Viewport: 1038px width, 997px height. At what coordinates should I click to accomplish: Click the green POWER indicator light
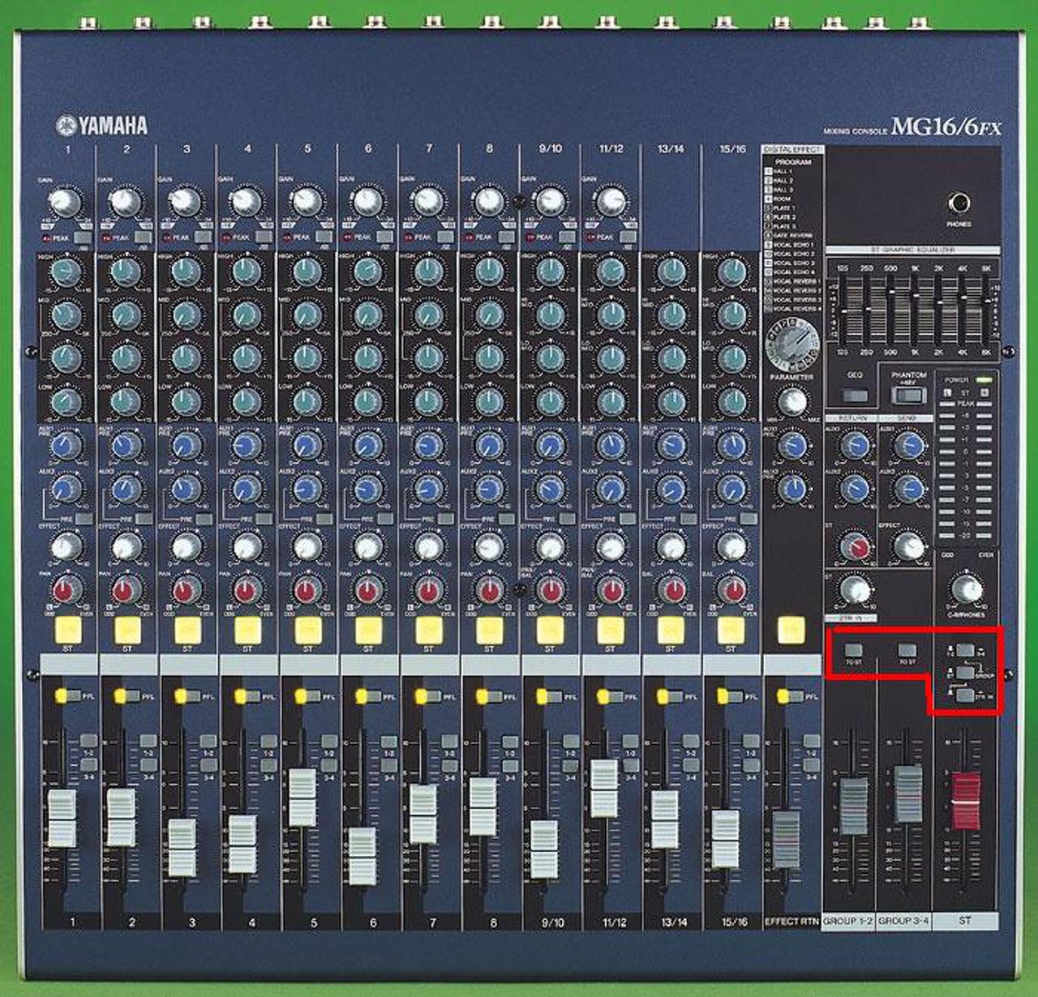[x=984, y=379]
